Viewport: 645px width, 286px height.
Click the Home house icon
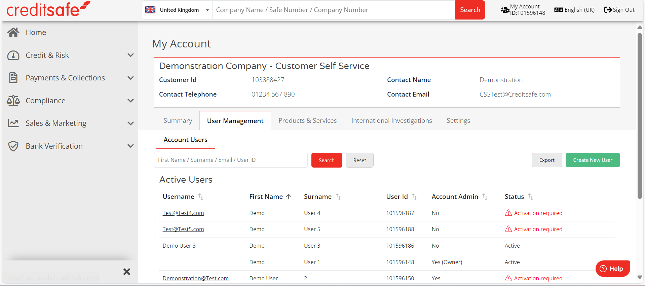(13, 32)
